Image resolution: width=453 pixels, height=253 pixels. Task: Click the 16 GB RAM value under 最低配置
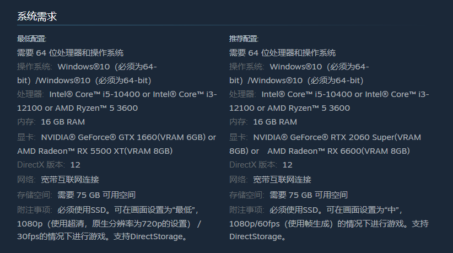(63, 122)
